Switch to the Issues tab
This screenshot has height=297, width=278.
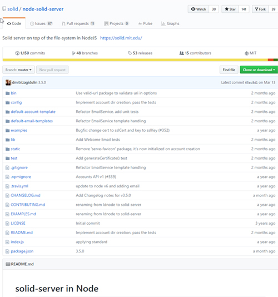coord(41,23)
